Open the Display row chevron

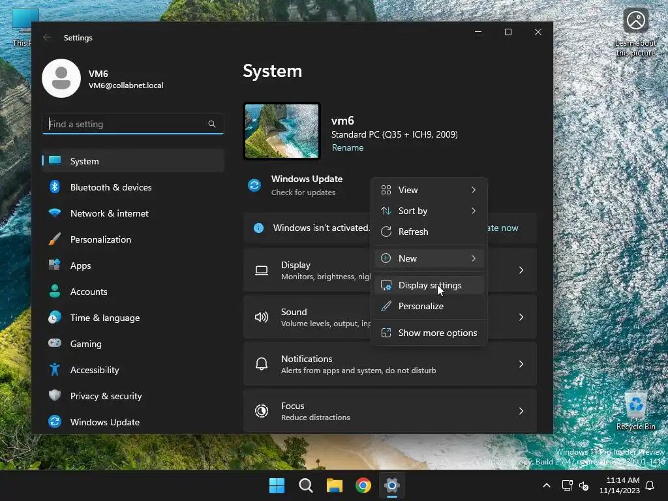(521, 270)
